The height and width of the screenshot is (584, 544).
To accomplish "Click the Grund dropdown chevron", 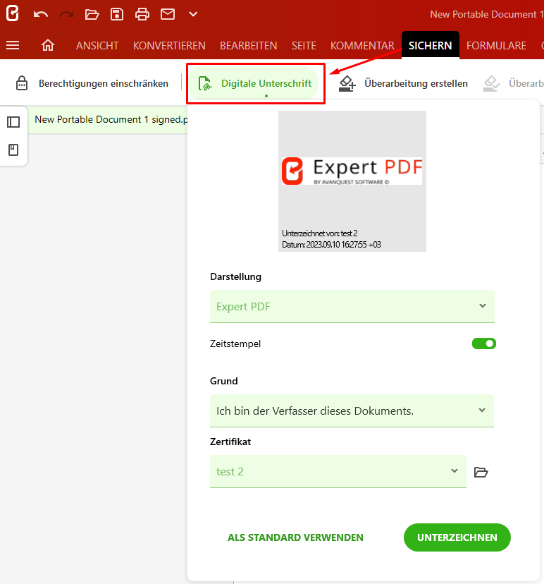I will 482,410.
